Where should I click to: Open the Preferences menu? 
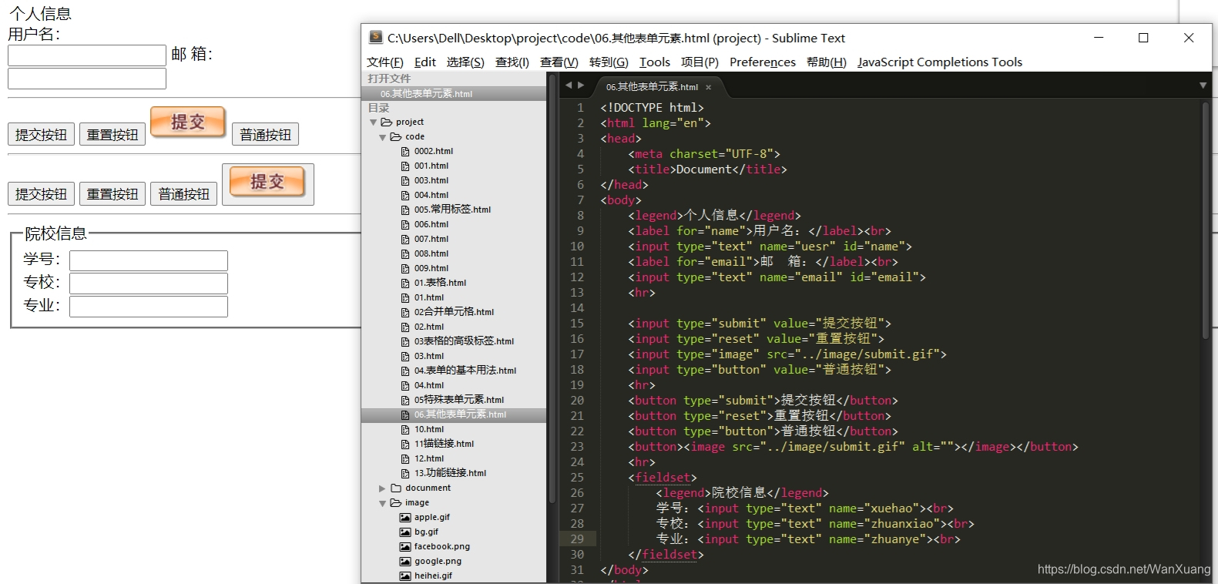pos(763,62)
